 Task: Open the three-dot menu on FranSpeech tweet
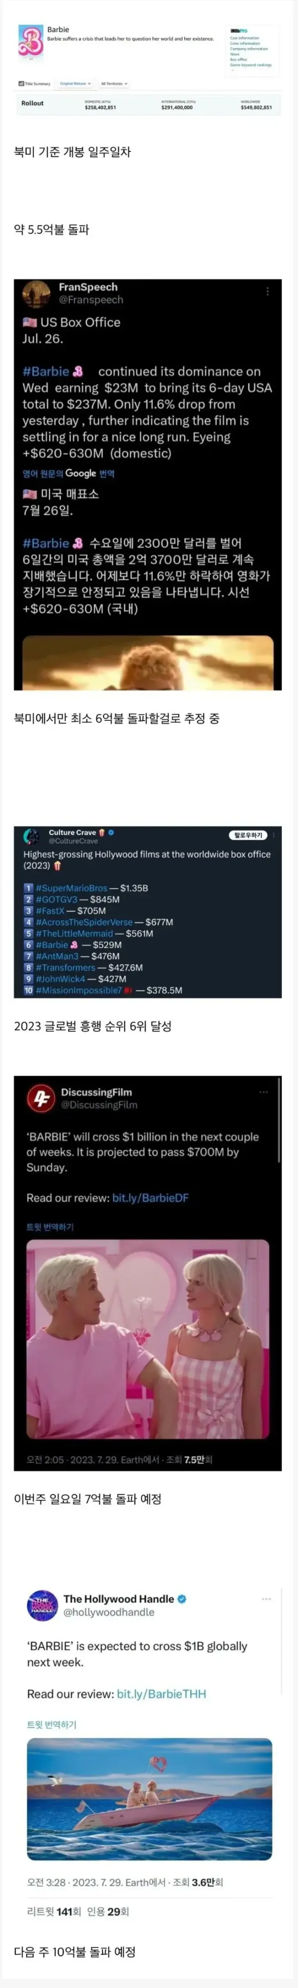tap(267, 292)
